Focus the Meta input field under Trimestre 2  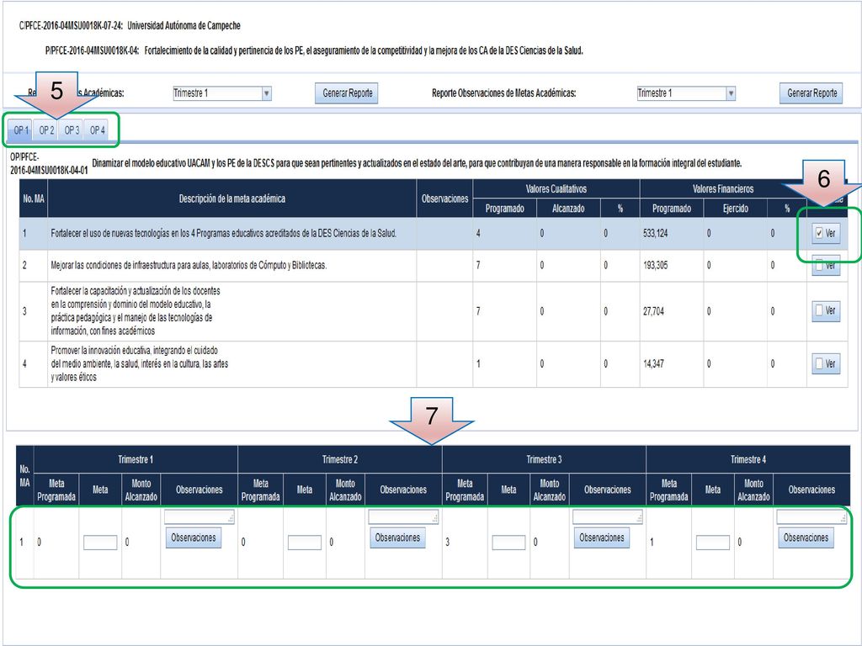(305, 543)
